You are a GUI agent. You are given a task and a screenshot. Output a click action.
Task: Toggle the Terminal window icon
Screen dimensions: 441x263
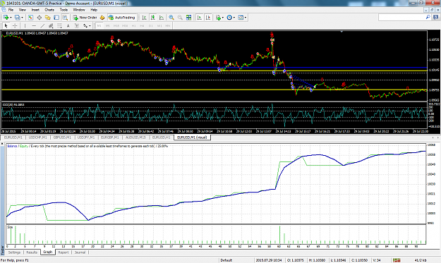coord(56,18)
